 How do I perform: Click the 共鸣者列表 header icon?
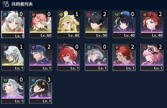(5, 4)
